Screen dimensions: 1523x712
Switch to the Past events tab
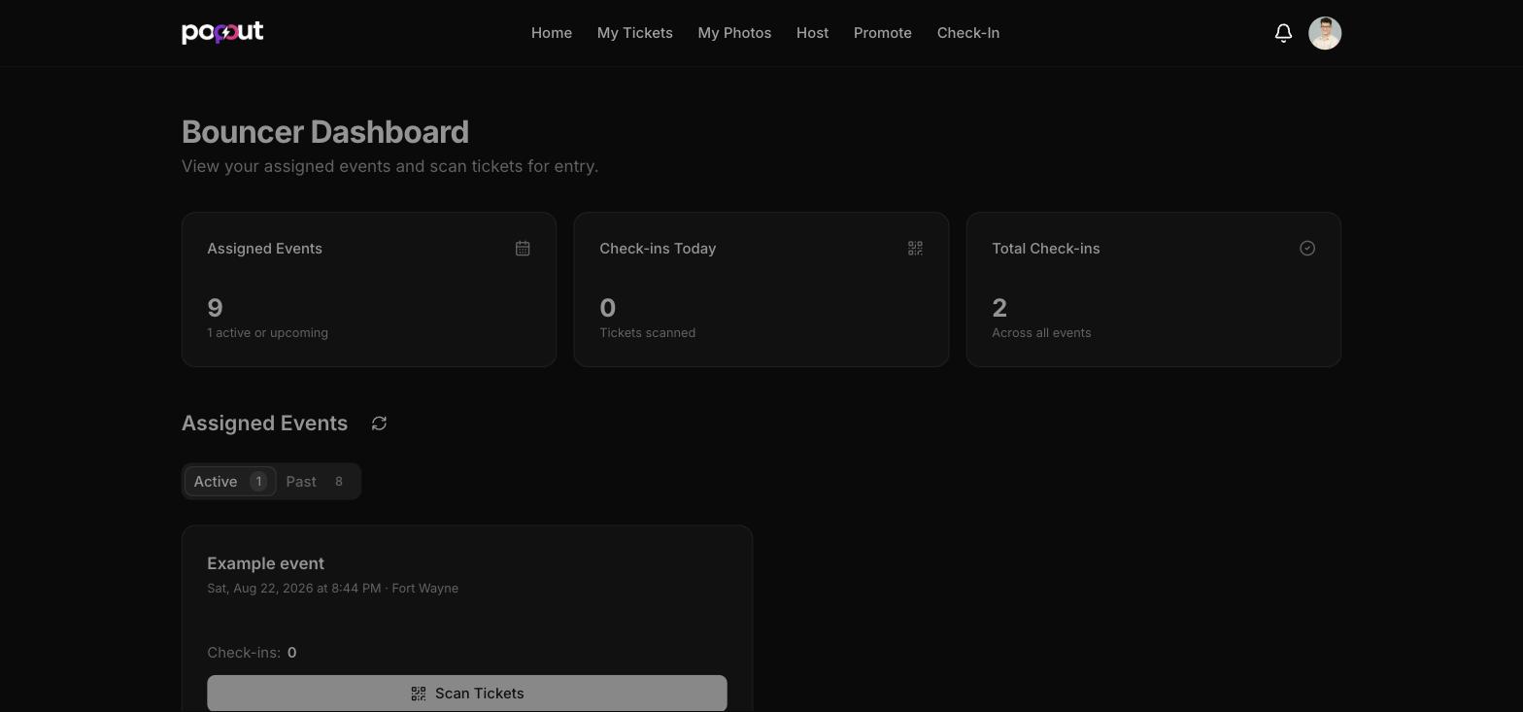coord(317,482)
